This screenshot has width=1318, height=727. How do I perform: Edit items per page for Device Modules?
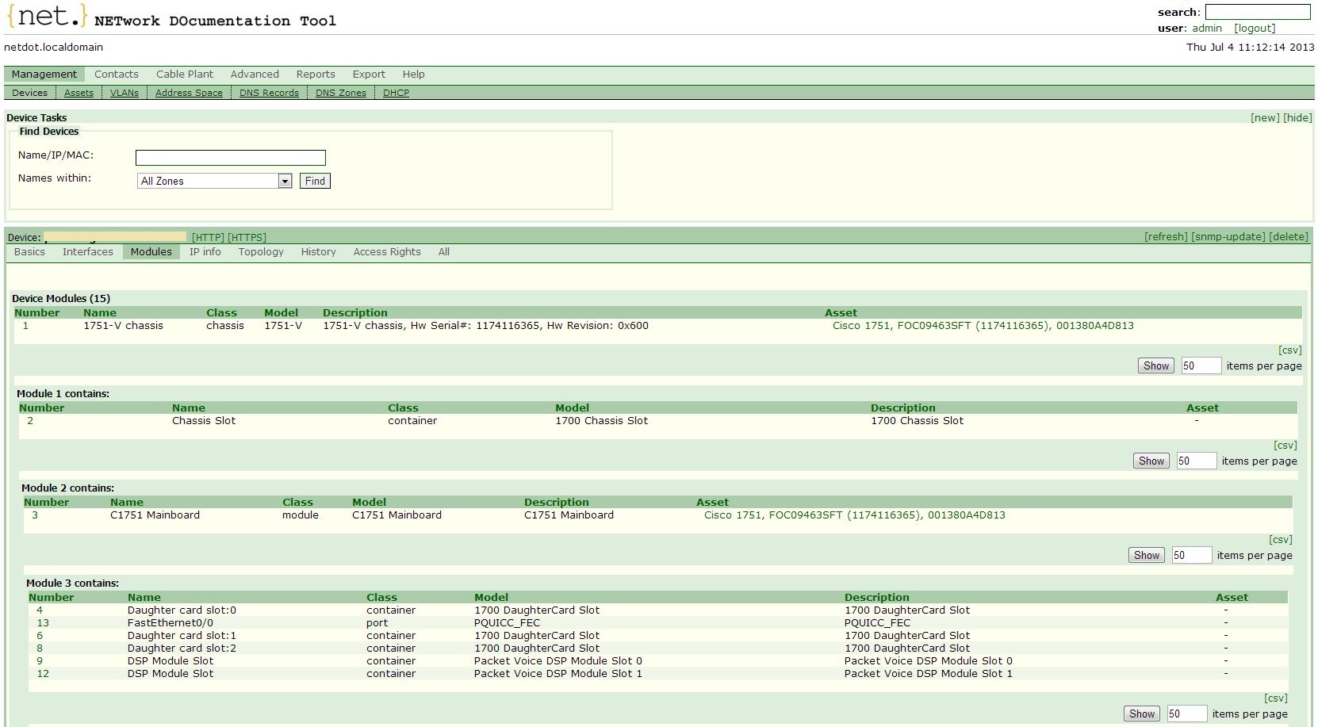pos(1201,365)
